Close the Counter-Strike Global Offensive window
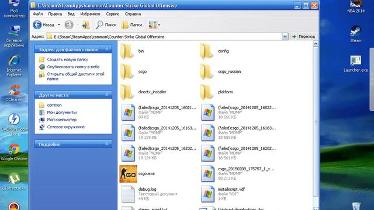This screenshot has width=374, height=210. (314, 5)
